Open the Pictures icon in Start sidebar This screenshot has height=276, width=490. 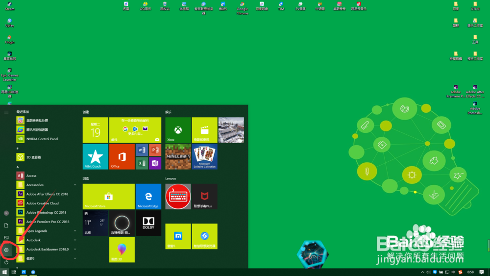[6, 238]
